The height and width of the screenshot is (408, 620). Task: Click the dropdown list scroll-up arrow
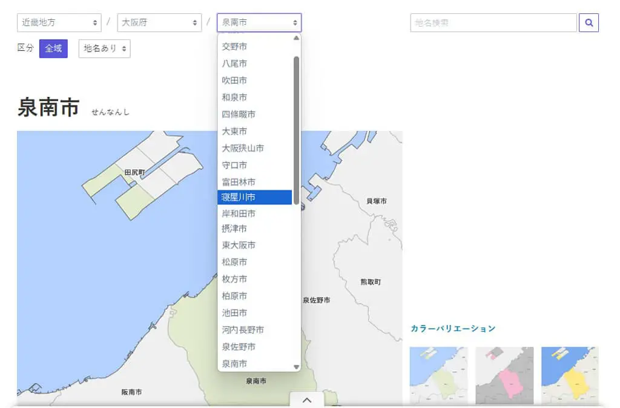(296, 38)
